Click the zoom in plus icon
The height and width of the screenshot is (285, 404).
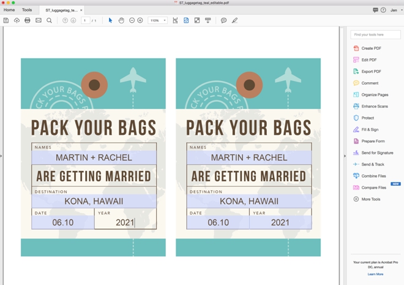click(140, 20)
